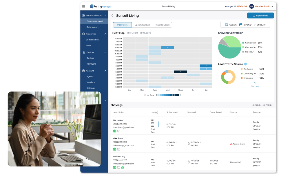The height and width of the screenshot is (174, 290).
Task: Click the Access Issue warning icon in Mike Scott's row
Action: [x=231, y=144]
